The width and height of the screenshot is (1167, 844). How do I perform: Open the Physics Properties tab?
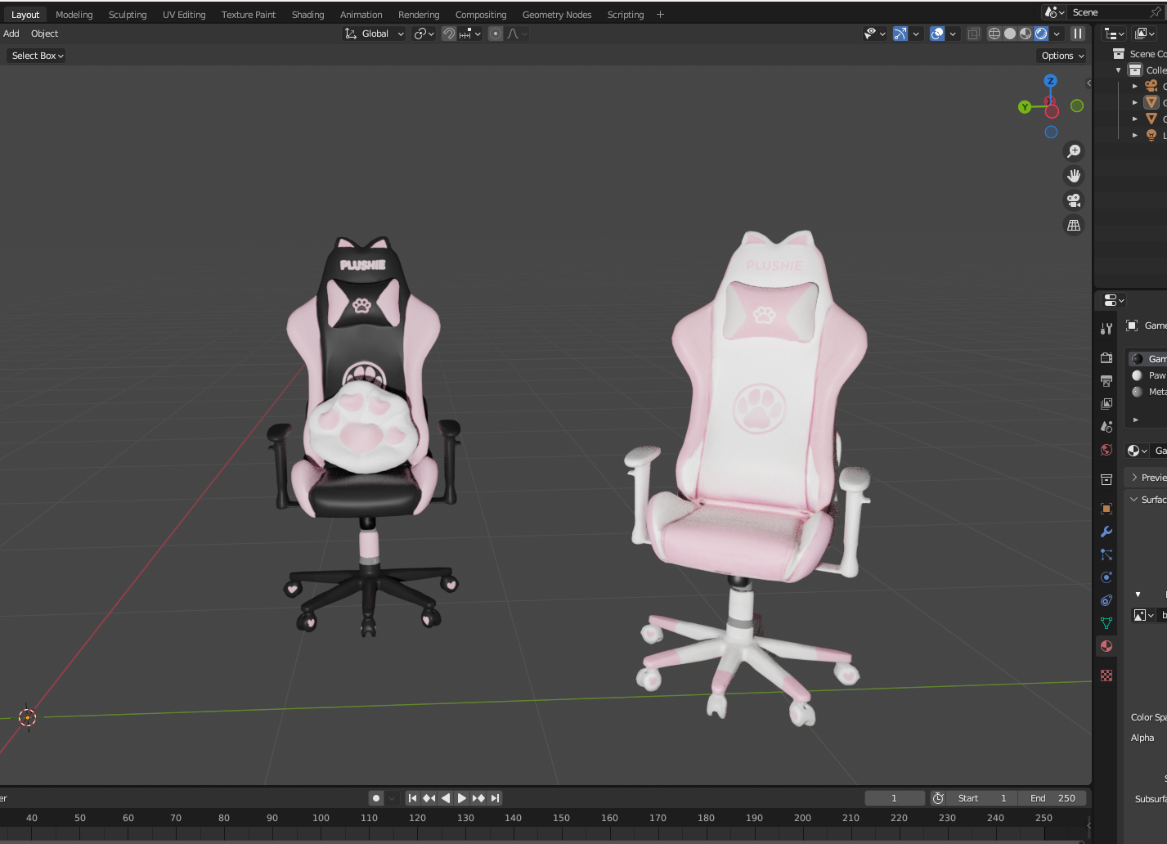coord(1106,577)
